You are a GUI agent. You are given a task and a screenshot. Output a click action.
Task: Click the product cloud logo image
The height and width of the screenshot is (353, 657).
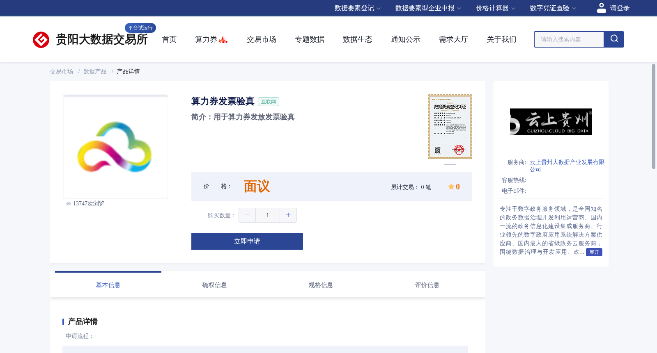tap(116, 146)
